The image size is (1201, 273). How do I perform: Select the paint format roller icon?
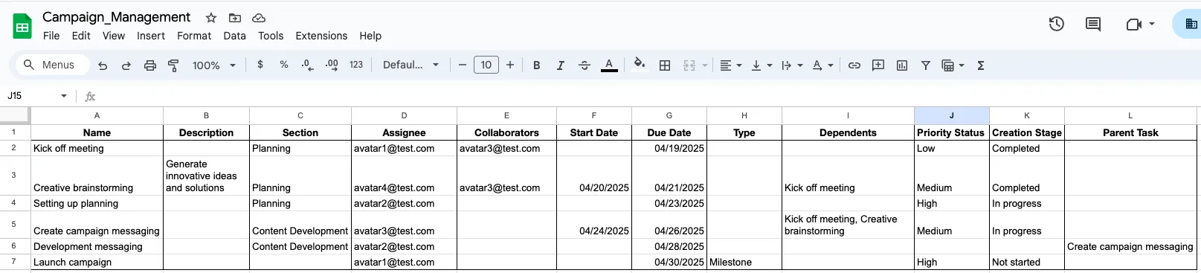tap(173, 65)
